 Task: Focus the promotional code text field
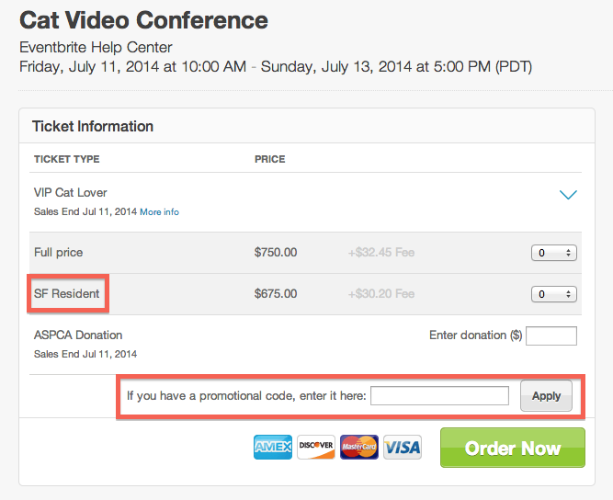440,395
